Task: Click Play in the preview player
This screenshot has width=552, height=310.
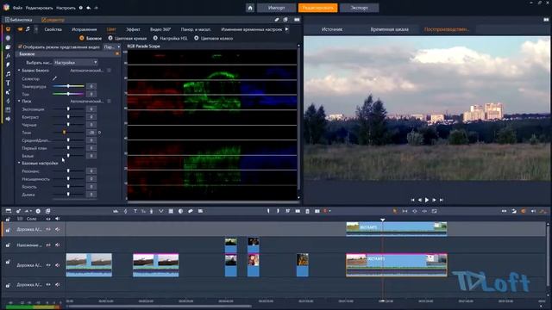Action: point(427,200)
